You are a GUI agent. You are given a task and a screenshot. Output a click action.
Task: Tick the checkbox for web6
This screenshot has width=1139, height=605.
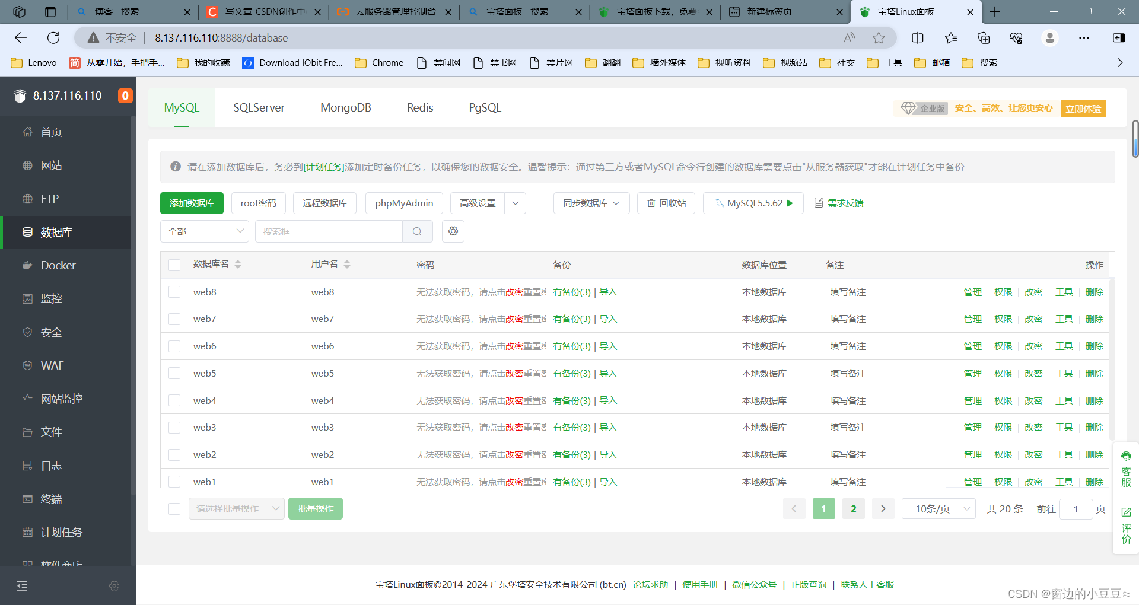point(174,346)
